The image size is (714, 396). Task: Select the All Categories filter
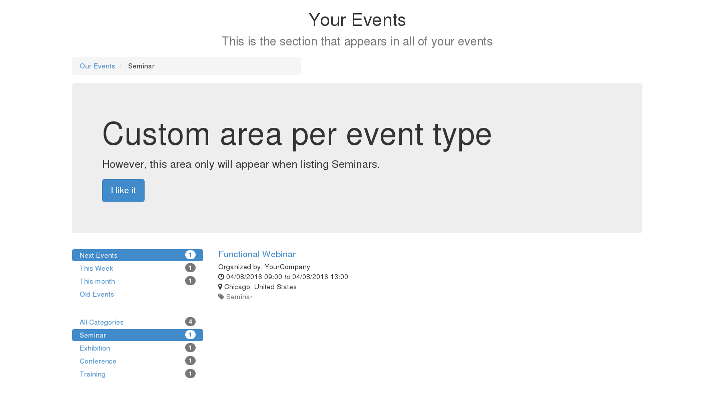pos(102,322)
